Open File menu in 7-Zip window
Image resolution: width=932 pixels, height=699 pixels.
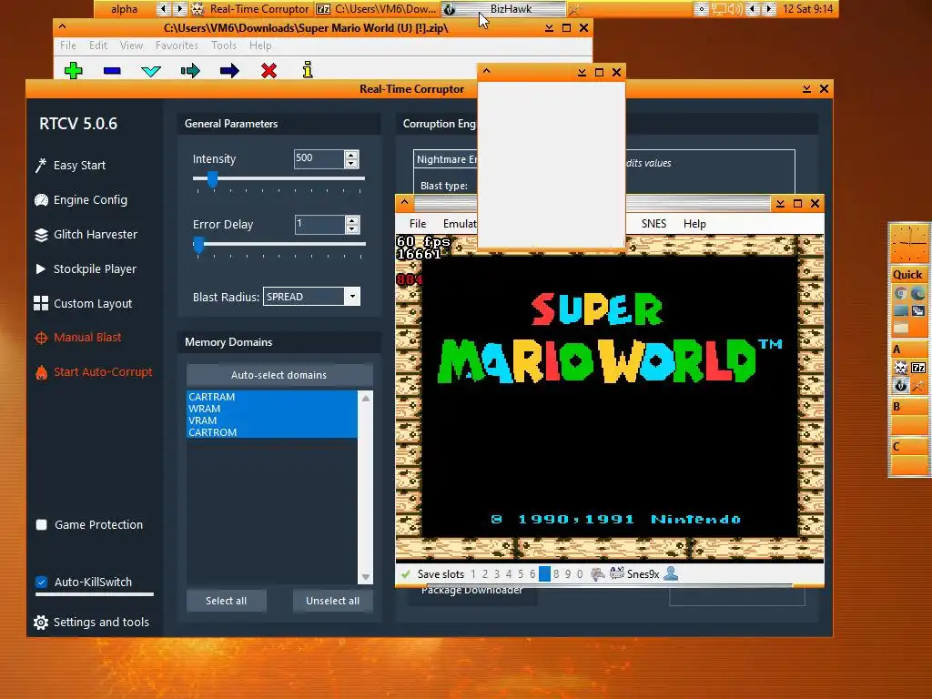(x=67, y=46)
